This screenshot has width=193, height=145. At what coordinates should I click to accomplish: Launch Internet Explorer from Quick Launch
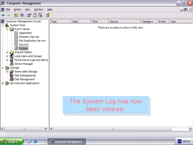point(36,141)
